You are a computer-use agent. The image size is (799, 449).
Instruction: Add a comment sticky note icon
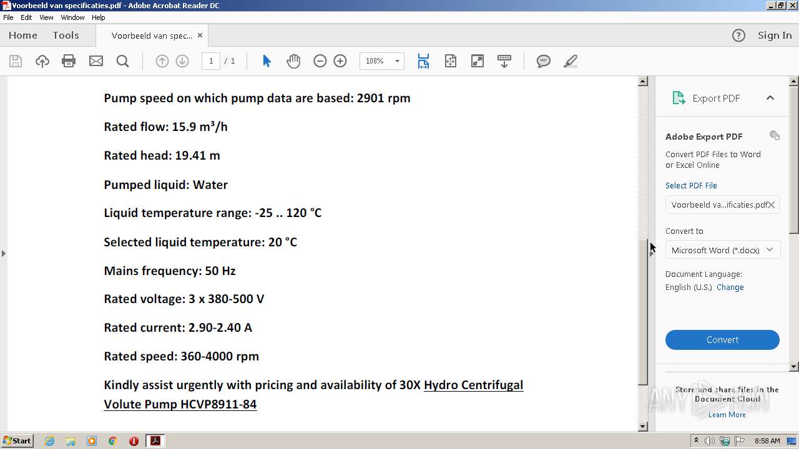544,61
